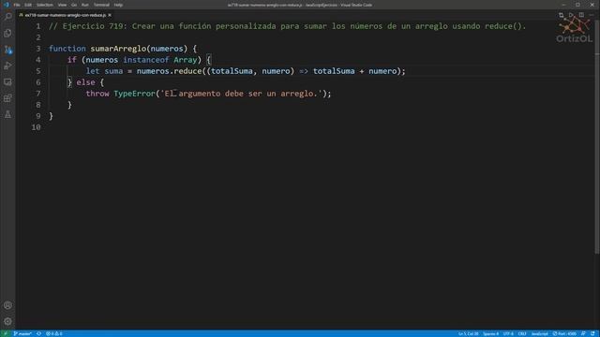Open the View menu
This screenshot has height=337, width=600.
pos(62,5)
